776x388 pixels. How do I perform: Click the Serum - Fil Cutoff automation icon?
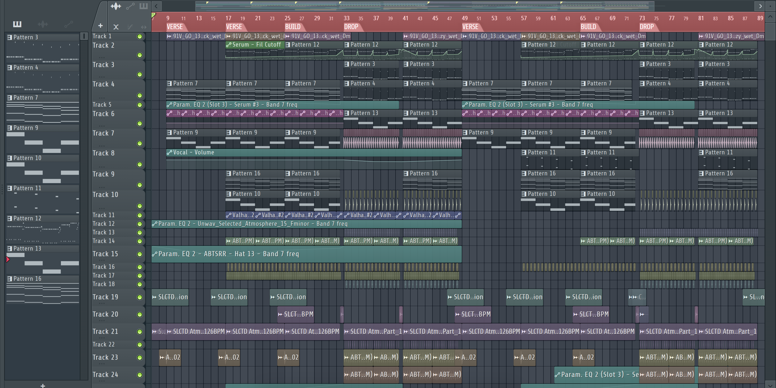(x=229, y=45)
